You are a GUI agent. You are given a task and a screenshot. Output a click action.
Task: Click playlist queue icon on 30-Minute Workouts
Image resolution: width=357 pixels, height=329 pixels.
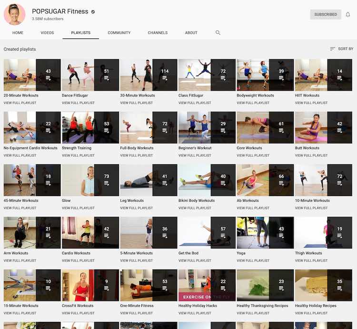coord(165,78)
